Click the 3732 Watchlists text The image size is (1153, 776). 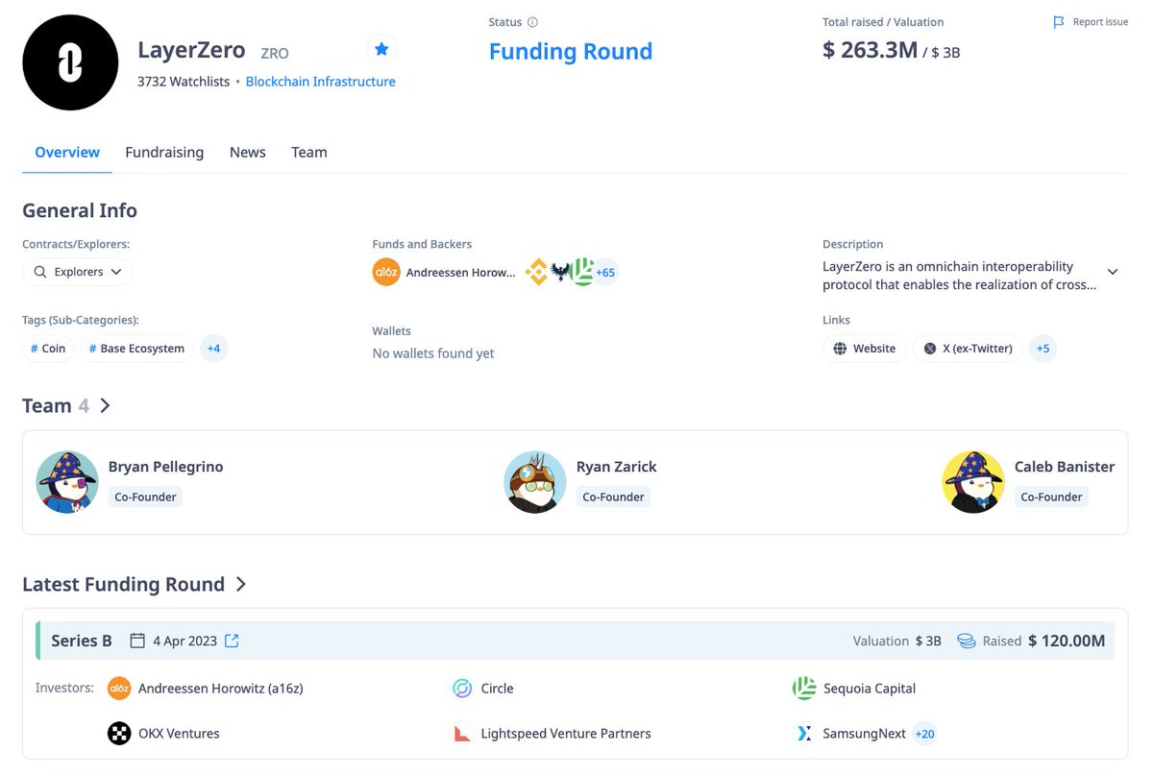tap(184, 82)
